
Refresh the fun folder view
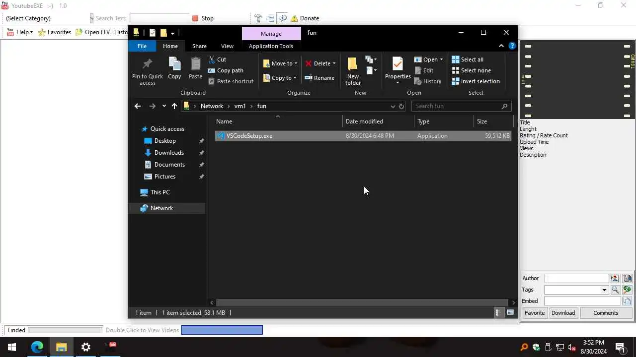coord(401,106)
